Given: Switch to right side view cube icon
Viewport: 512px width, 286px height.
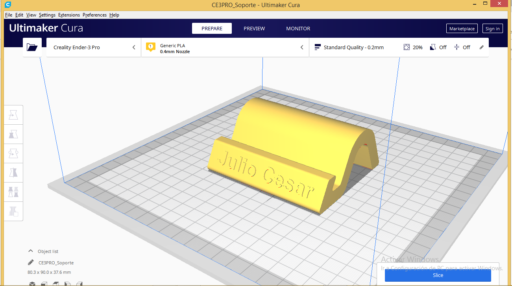Looking at the screenshot, I should (79, 284).
